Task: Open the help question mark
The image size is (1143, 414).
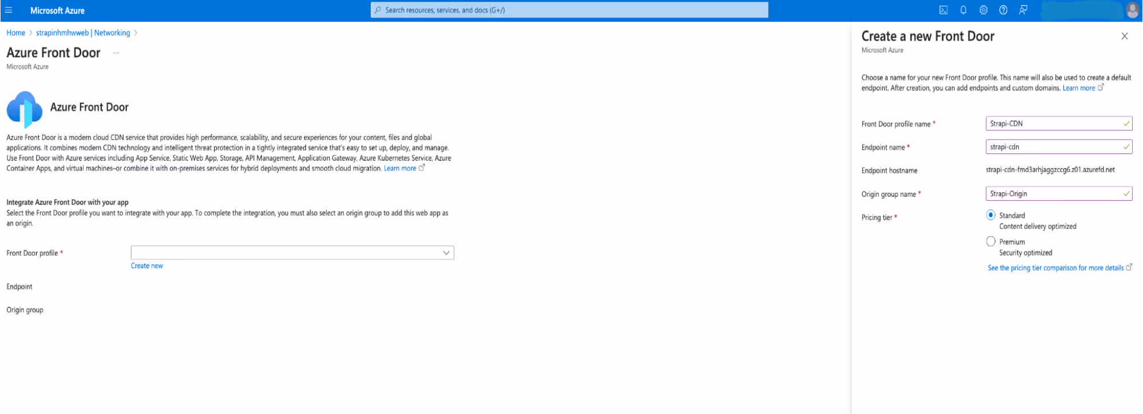Action: pyautogui.click(x=1003, y=10)
